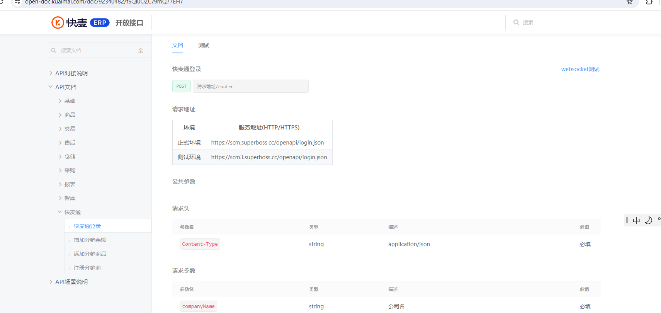Open the 添加分销商品 doc page
This screenshot has height=313, width=661.
pyautogui.click(x=90, y=254)
